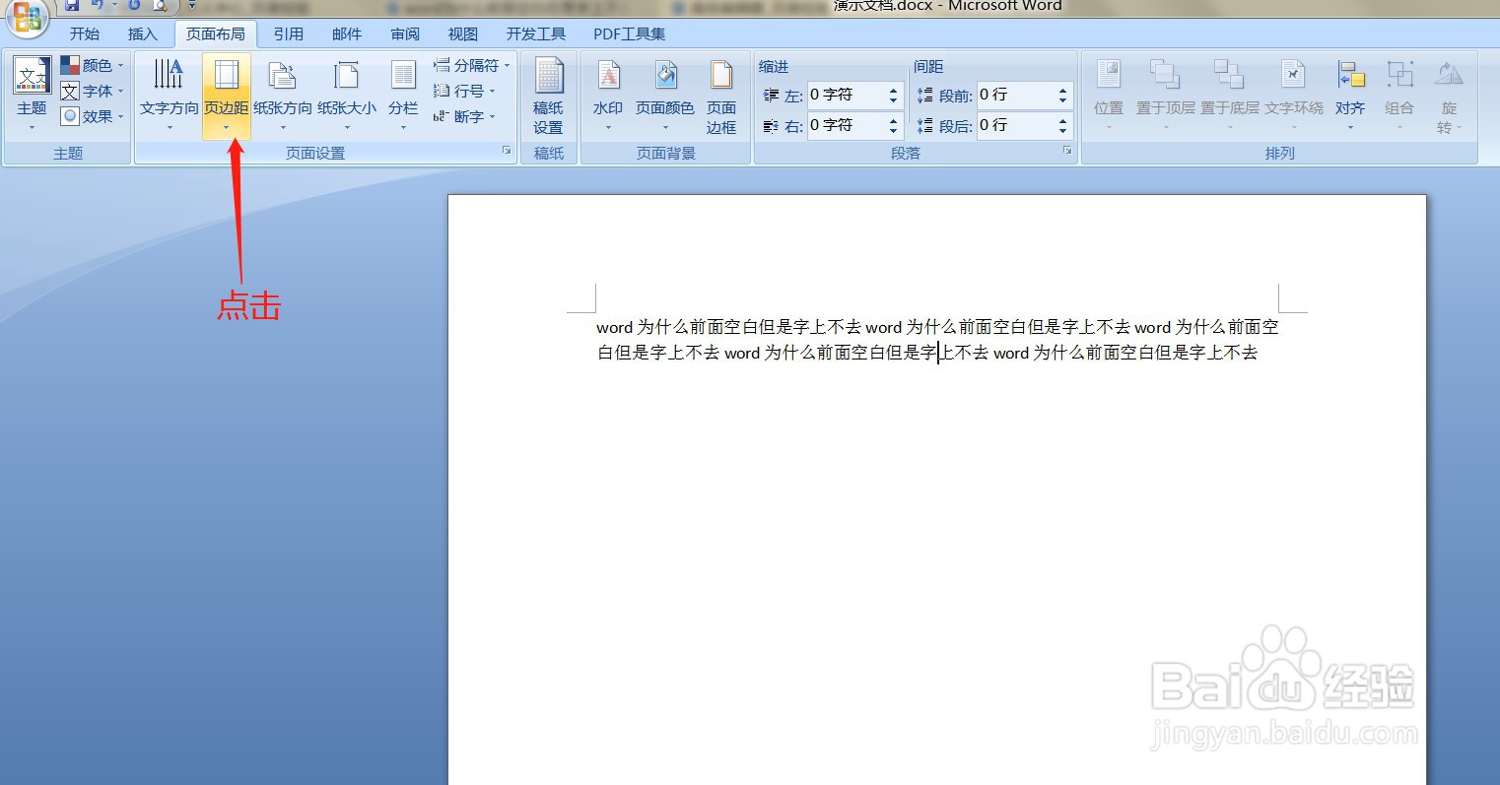Expand the 断字 hyphenation dropdown
This screenshot has height=785, width=1500.
click(x=464, y=116)
